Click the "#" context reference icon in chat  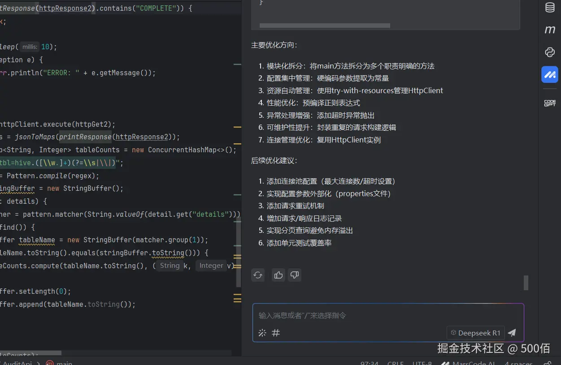pos(275,333)
